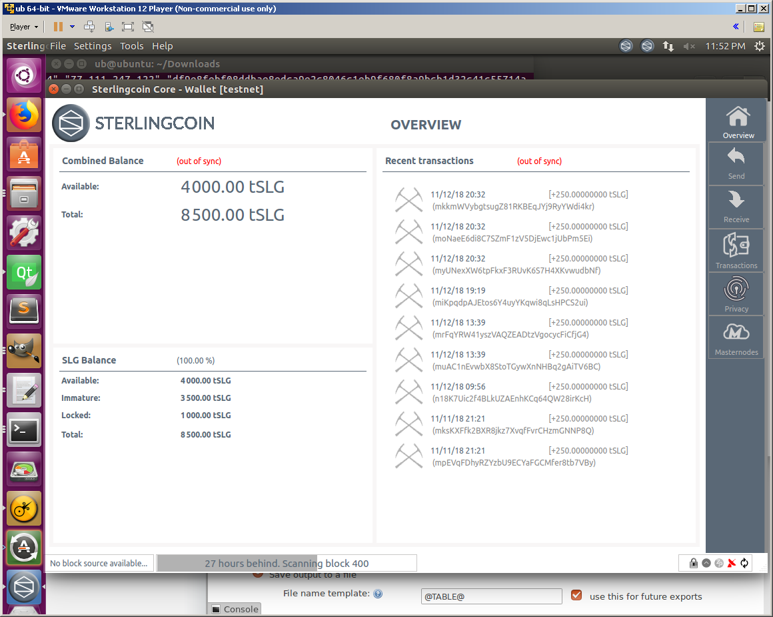Click VMware removable devices connect icon
This screenshot has width=773, height=617.
pyautogui.click(x=109, y=27)
